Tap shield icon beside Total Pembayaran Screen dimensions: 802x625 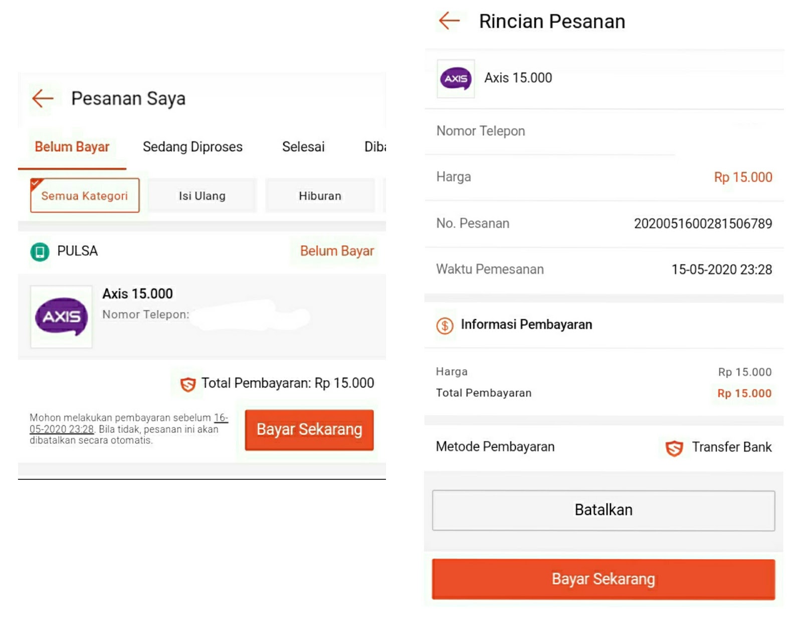pyautogui.click(x=188, y=384)
